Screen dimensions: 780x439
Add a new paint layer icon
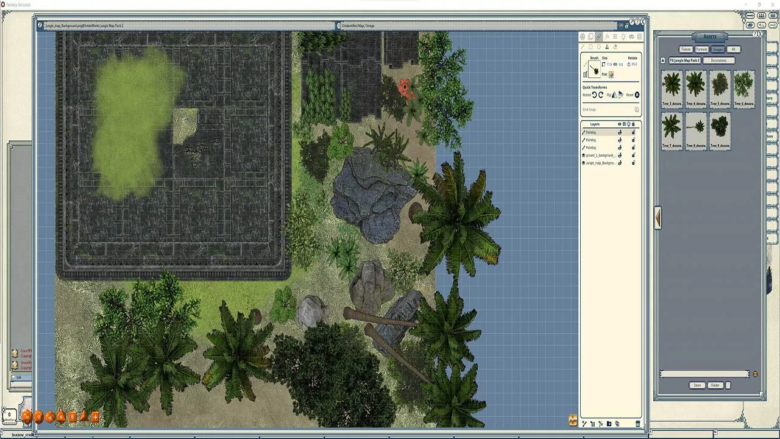(x=584, y=424)
